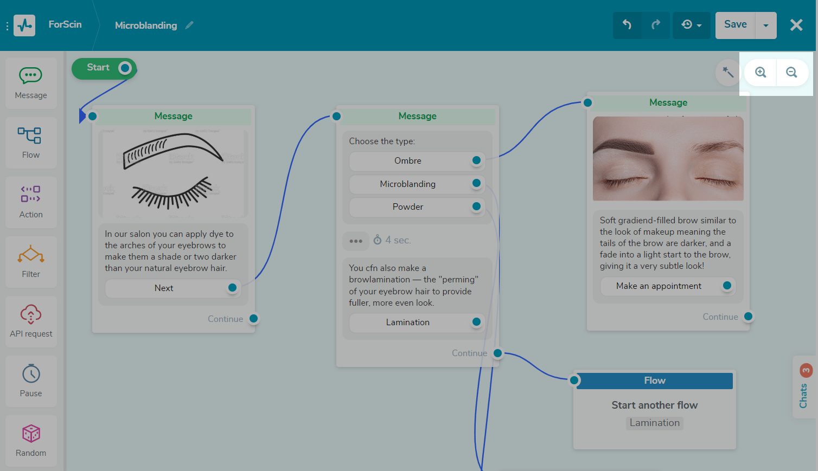Click the Ombre output connector dot
Viewport: 818px width, 471px height.
pos(476,160)
